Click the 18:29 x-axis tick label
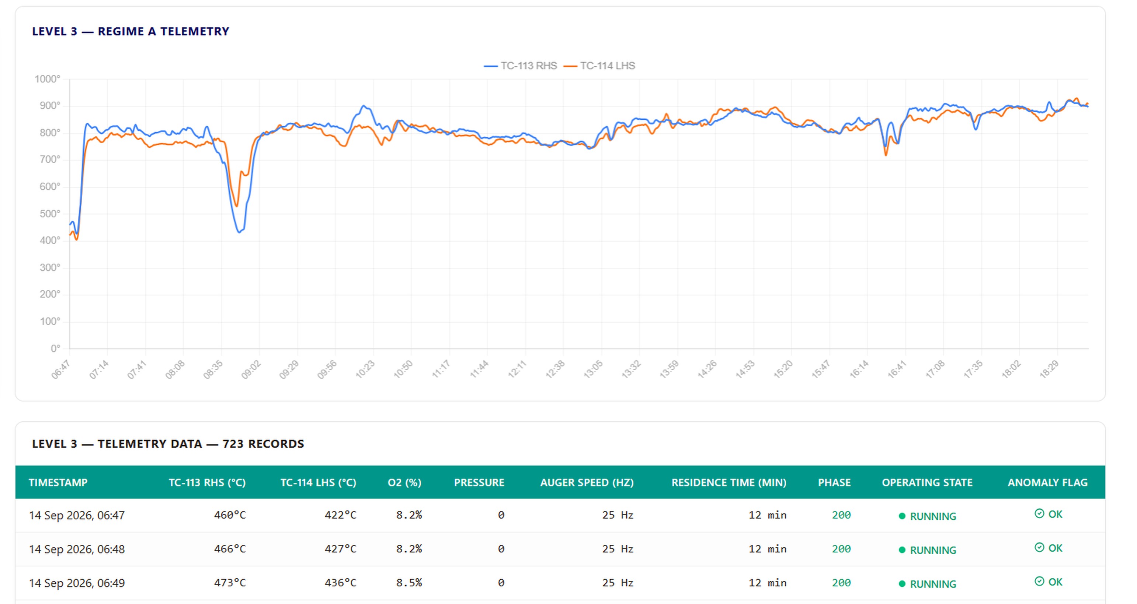 coord(1049,369)
